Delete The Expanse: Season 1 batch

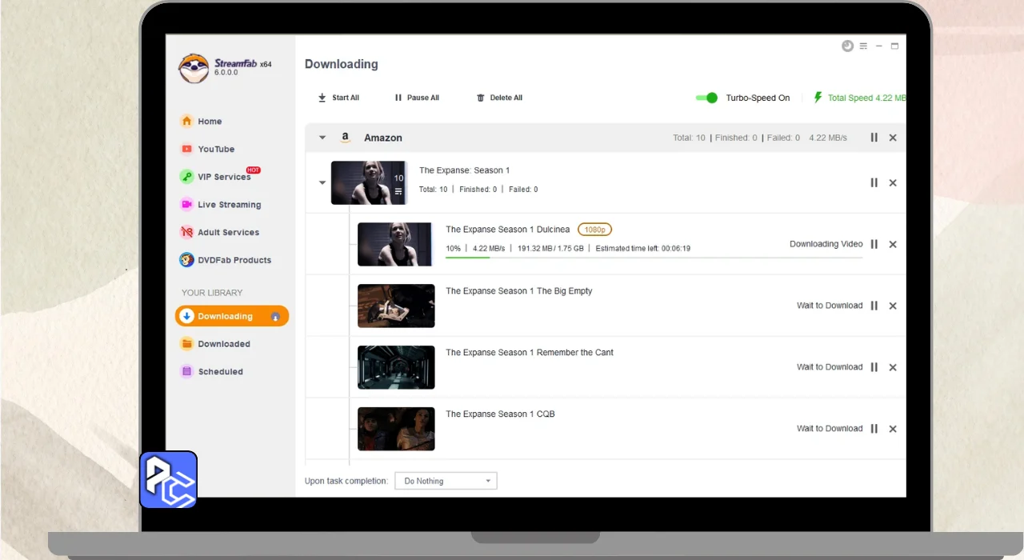point(893,182)
